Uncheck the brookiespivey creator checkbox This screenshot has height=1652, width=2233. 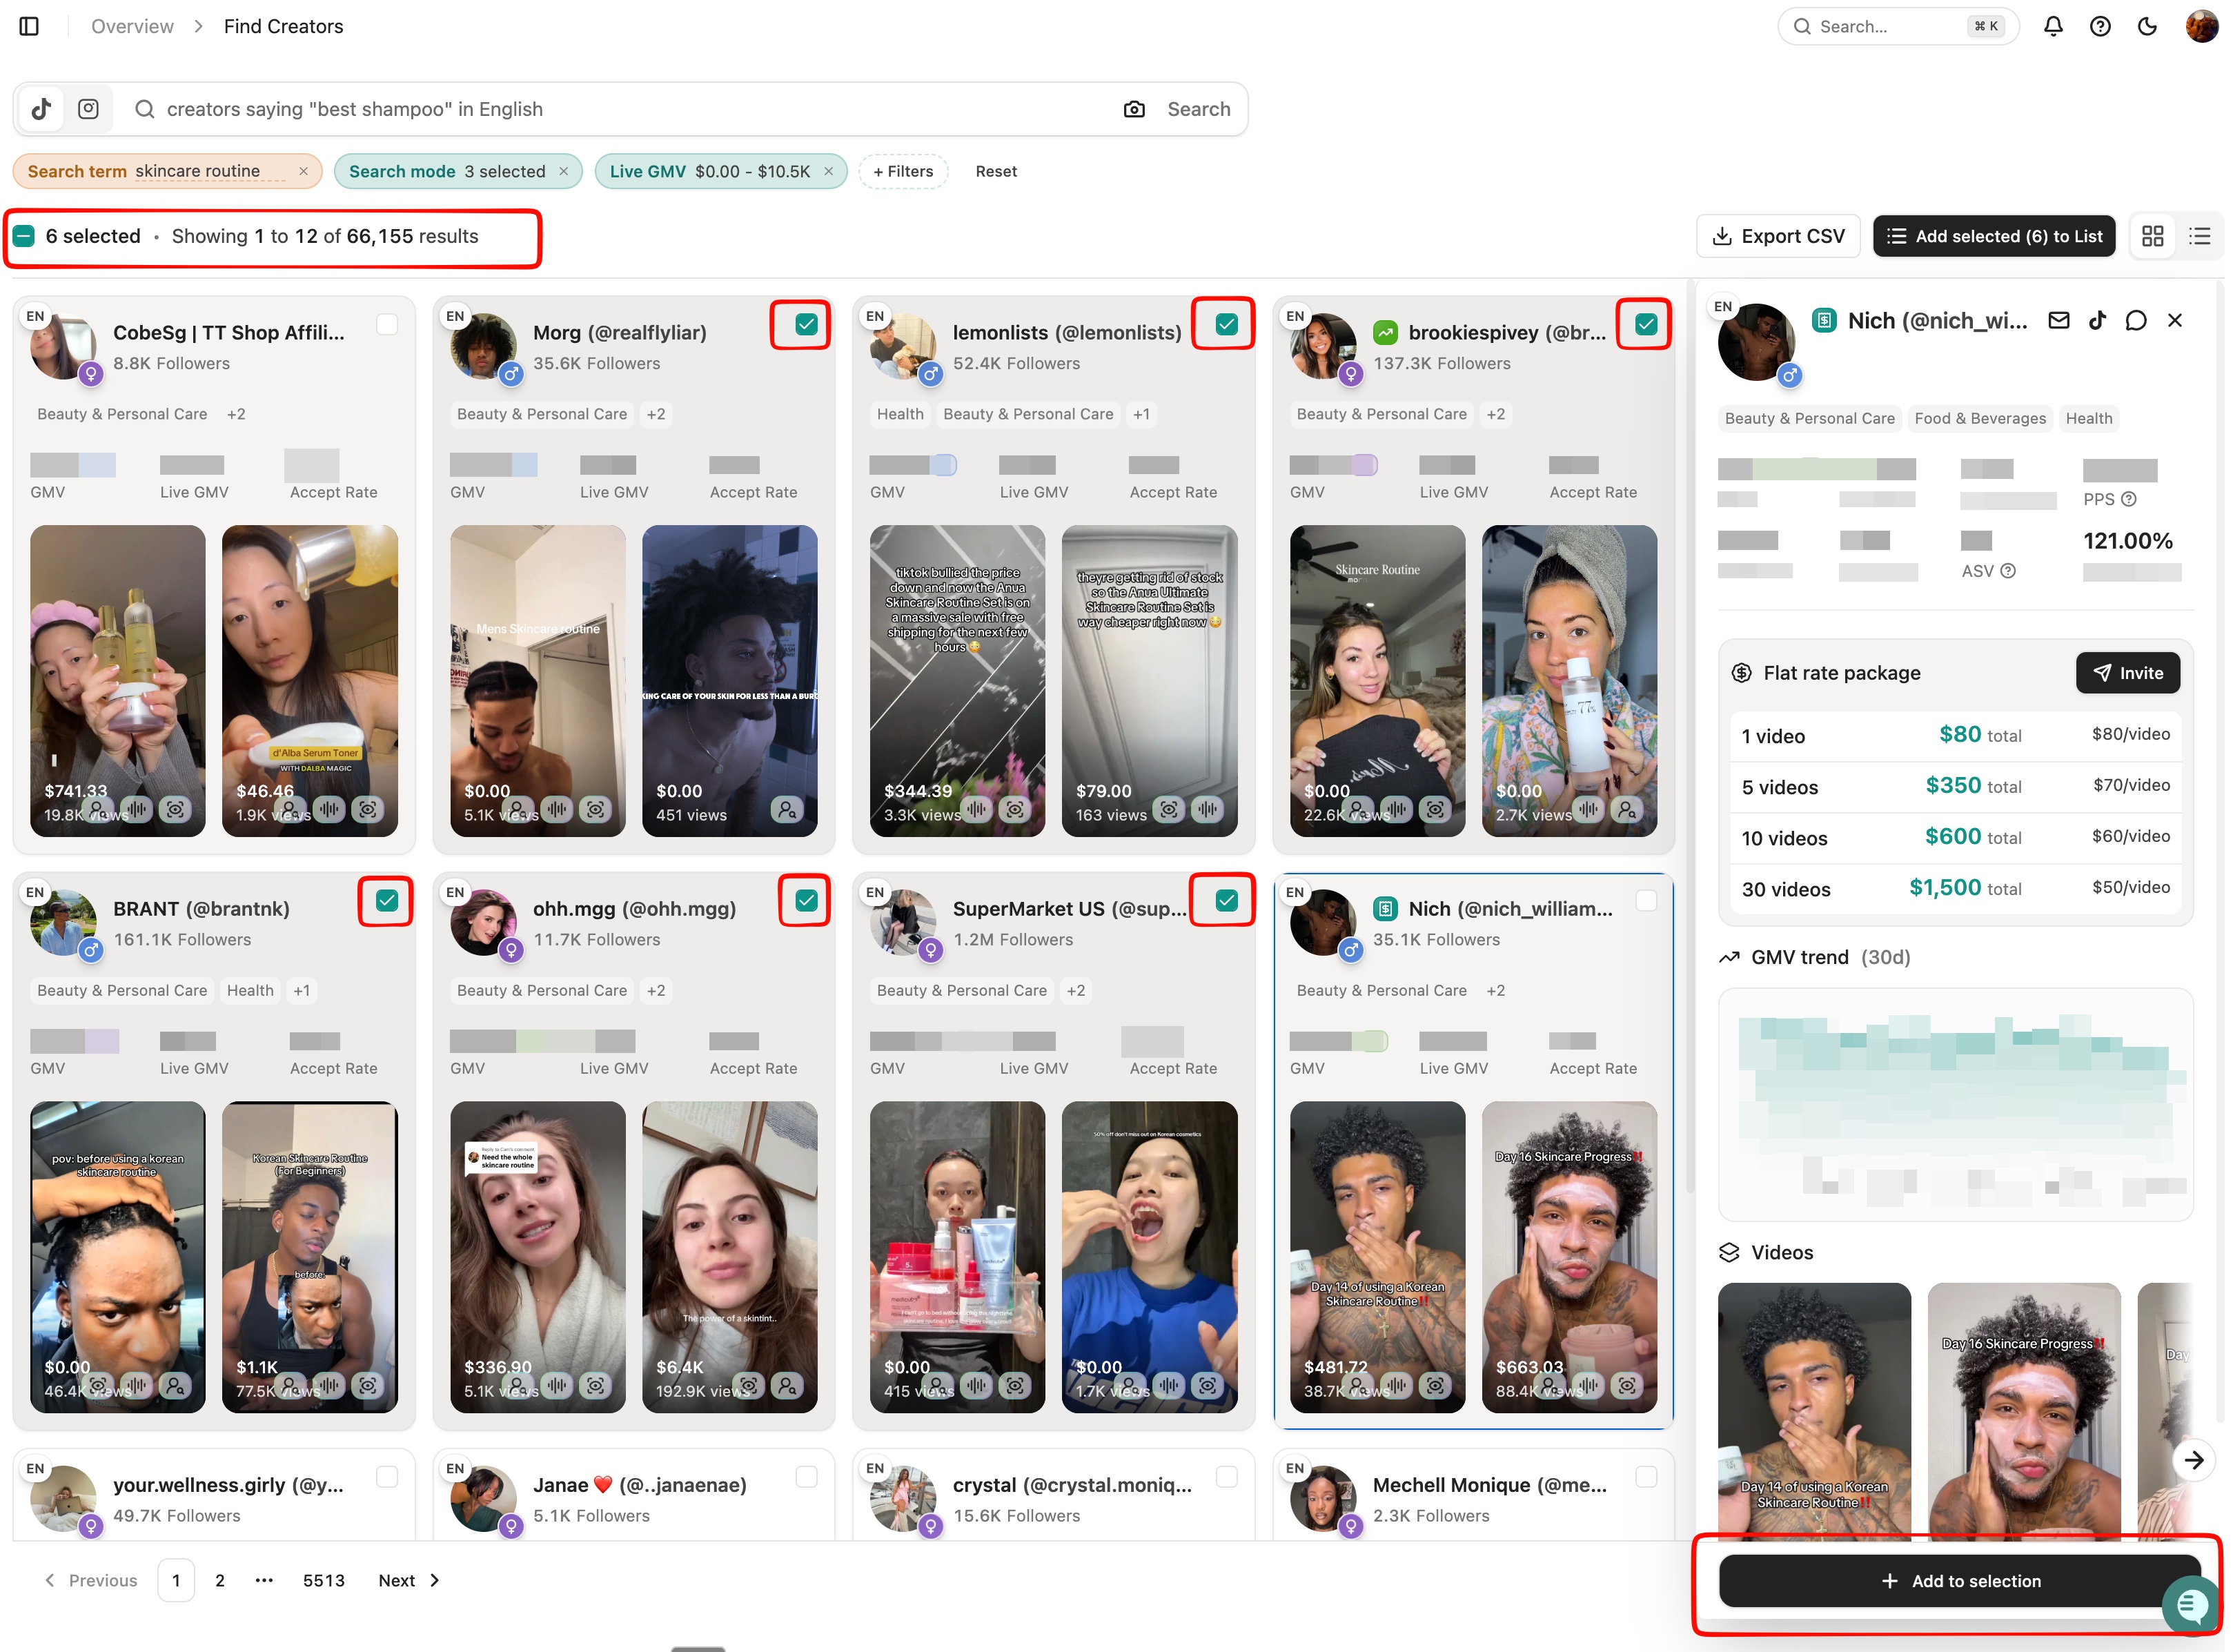point(1646,324)
